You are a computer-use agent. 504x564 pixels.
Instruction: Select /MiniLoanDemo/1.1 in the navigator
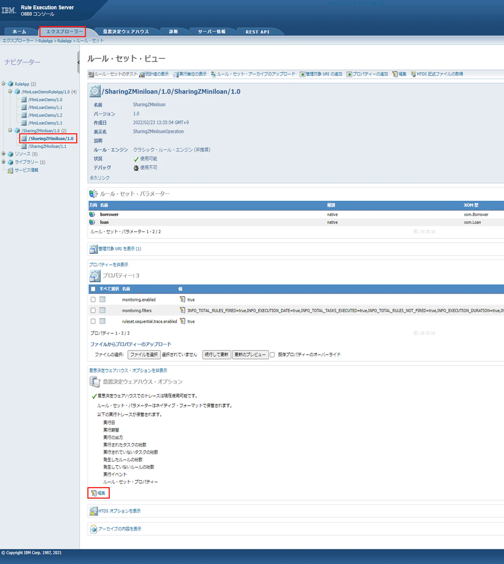[x=45, y=107]
